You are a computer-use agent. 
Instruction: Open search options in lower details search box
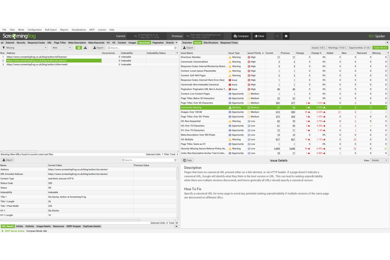coord(175,160)
